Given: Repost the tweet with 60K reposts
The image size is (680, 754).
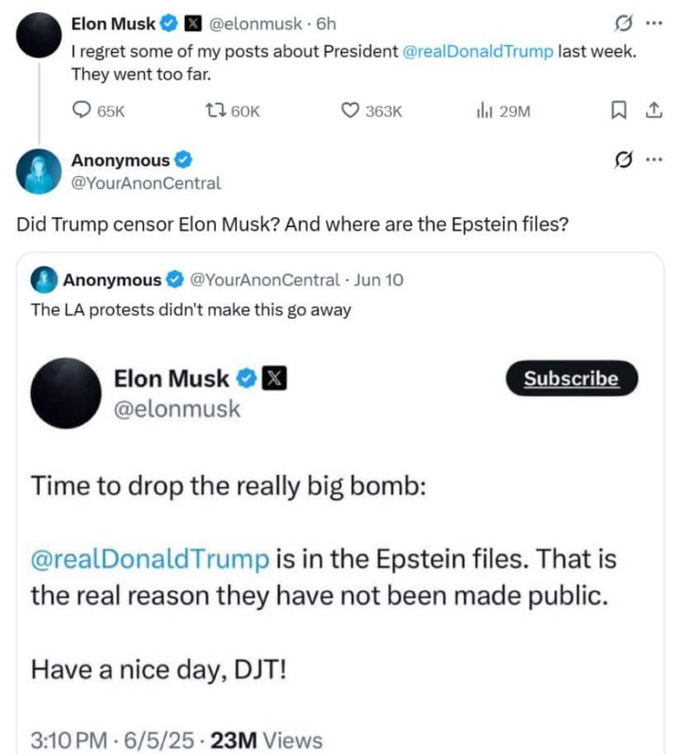Looking at the screenshot, I should tap(214, 111).
